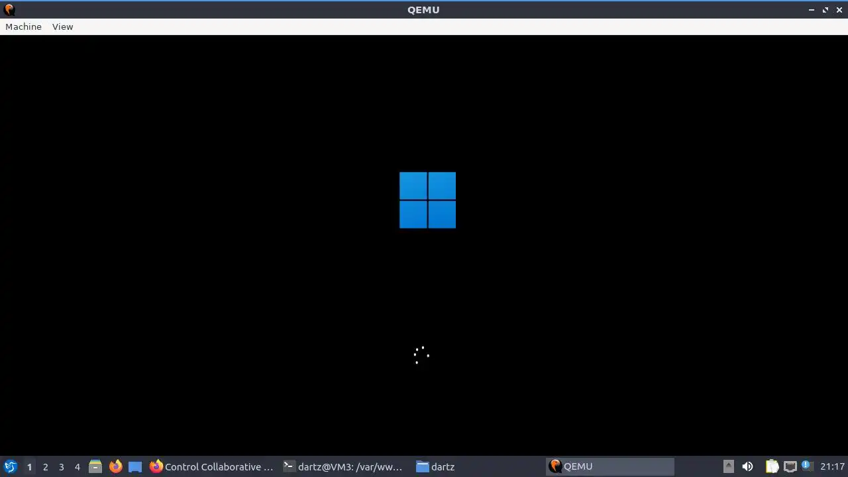
Task: Switch to workspace 2
Action: [45, 467]
